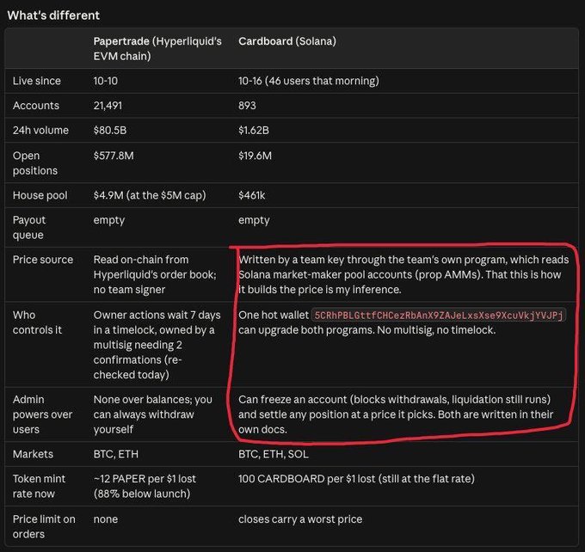The height and width of the screenshot is (552, 585).
Task: Click 'Read on-chain from Hyperliquid's order book' cell
Action: [155, 274]
